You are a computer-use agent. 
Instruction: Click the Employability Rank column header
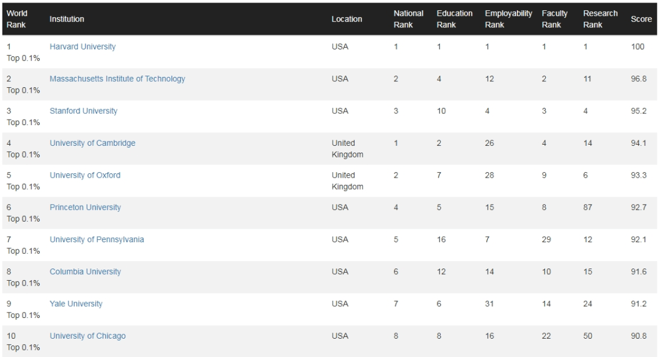508,19
